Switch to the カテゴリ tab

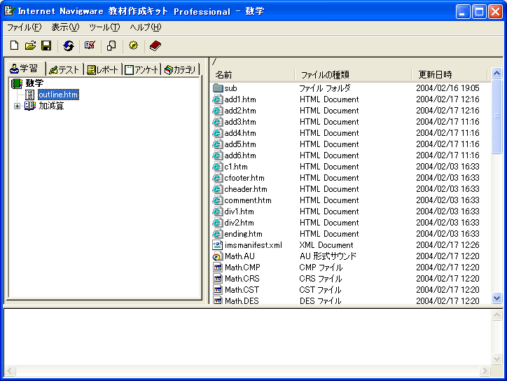pos(181,69)
